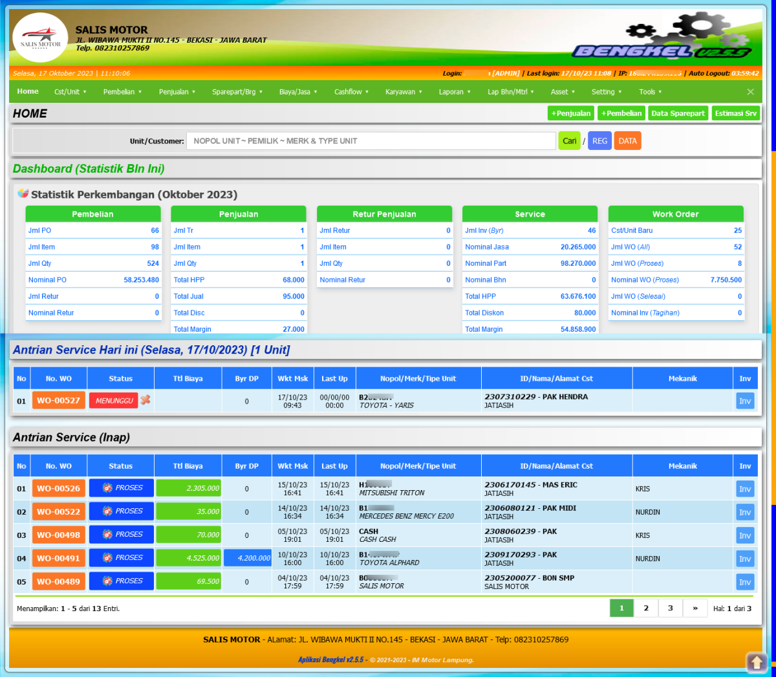Expand the Sparepart/Brg dropdown menu
776x677 pixels.
click(x=237, y=92)
